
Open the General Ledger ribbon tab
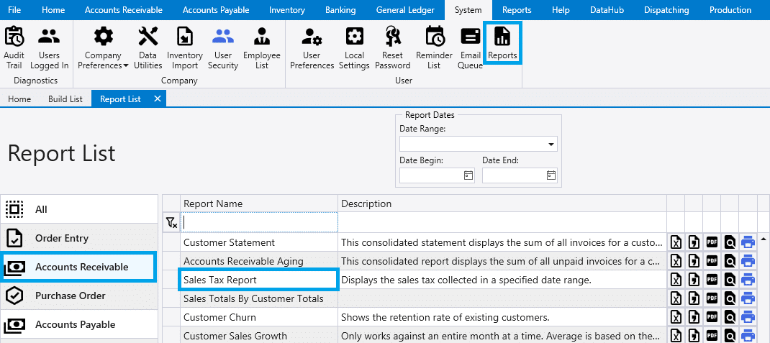(x=405, y=10)
